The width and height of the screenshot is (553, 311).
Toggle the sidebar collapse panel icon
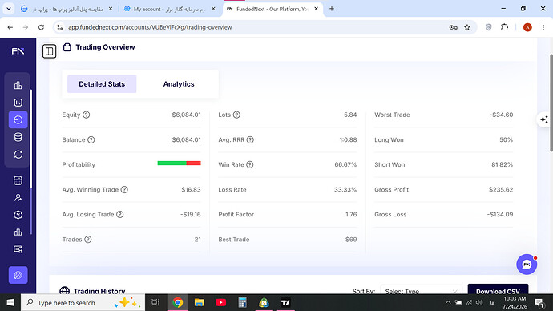coord(50,51)
